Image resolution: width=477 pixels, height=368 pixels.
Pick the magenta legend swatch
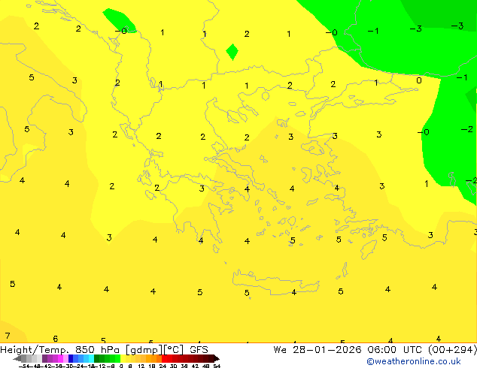60,358
